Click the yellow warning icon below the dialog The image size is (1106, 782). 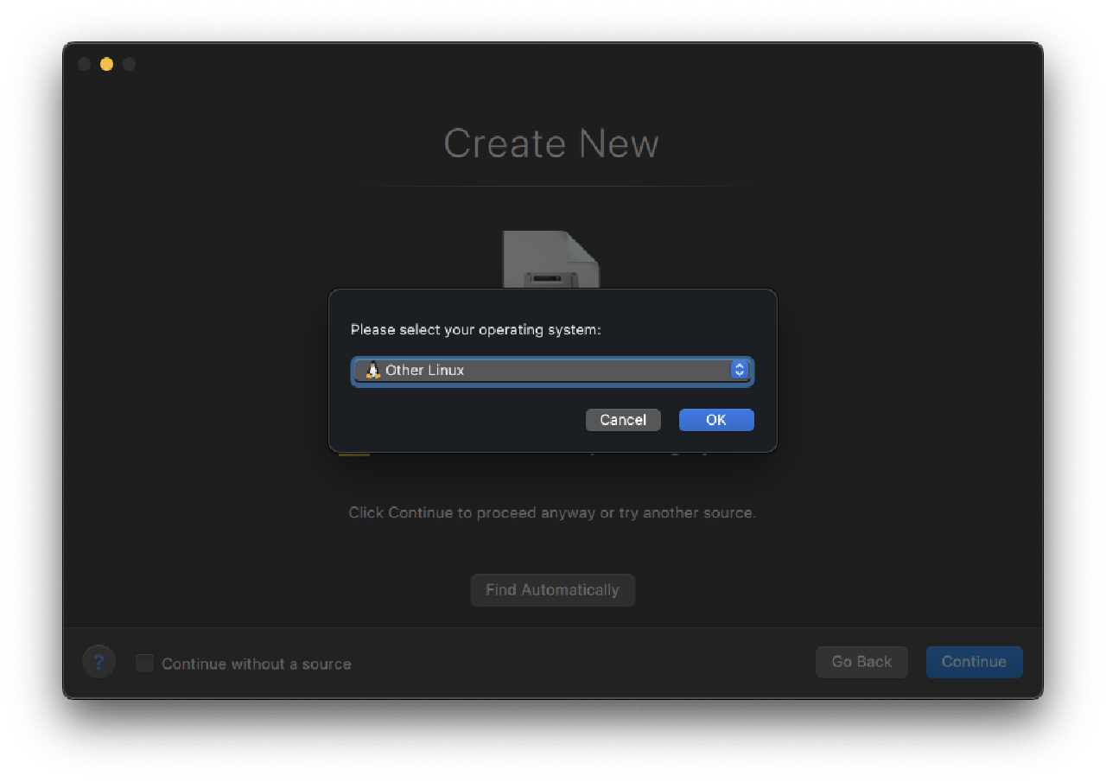(x=353, y=454)
